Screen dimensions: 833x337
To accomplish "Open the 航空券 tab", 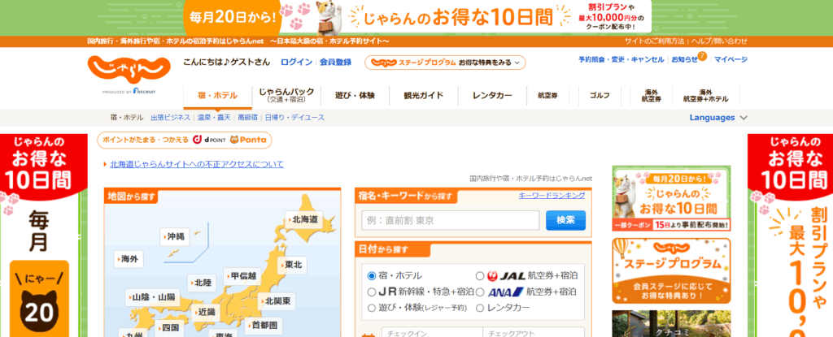I will pos(547,96).
